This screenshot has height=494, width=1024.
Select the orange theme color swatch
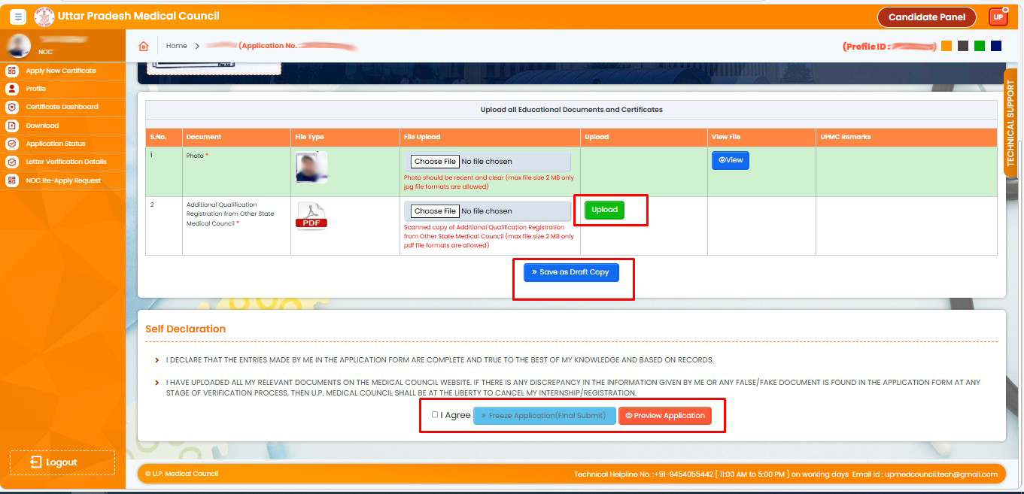947,46
